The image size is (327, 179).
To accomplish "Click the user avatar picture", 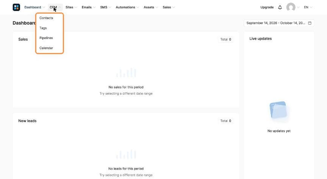I will 291,7.
